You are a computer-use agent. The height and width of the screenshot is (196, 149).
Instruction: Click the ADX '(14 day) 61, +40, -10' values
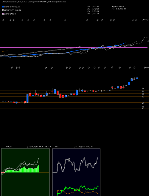[84, 147]
